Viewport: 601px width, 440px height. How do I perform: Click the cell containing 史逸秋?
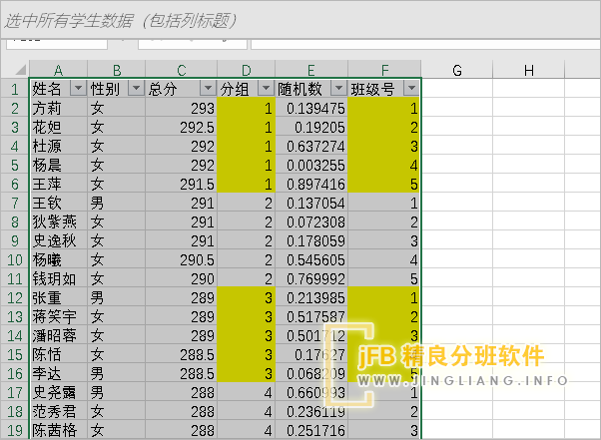click(59, 240)
